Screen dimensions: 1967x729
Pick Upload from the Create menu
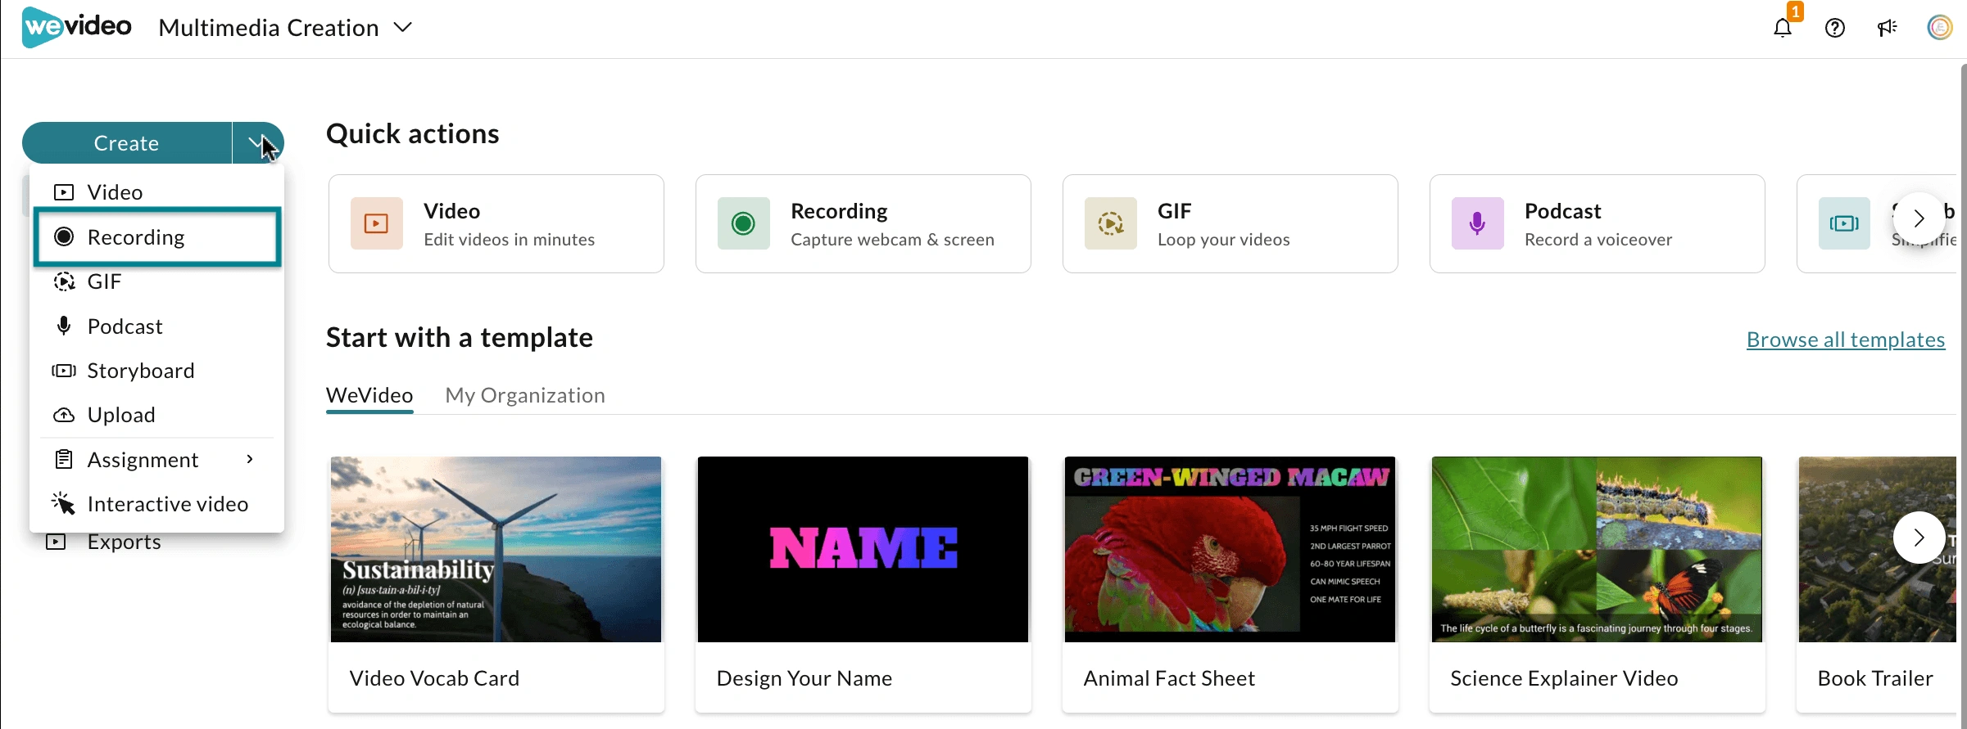(157, 415)
